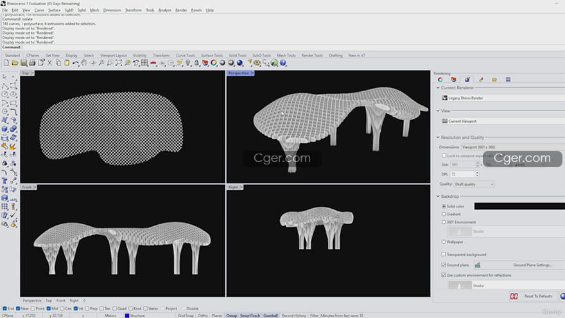
Task: Click the Open folder icon in toolbar
Action: coord(15,63)
